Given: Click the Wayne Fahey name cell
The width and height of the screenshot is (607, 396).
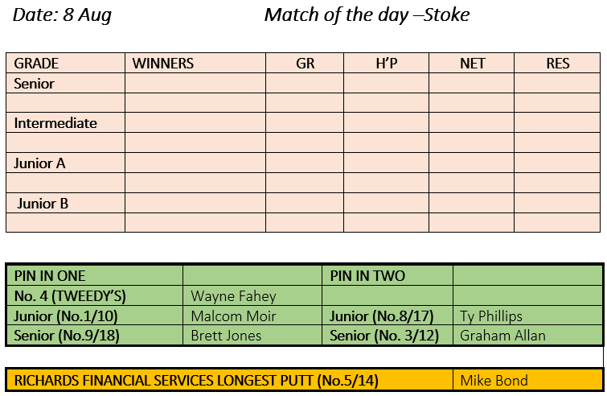Looking at the screenshot, I should (252, 296).
